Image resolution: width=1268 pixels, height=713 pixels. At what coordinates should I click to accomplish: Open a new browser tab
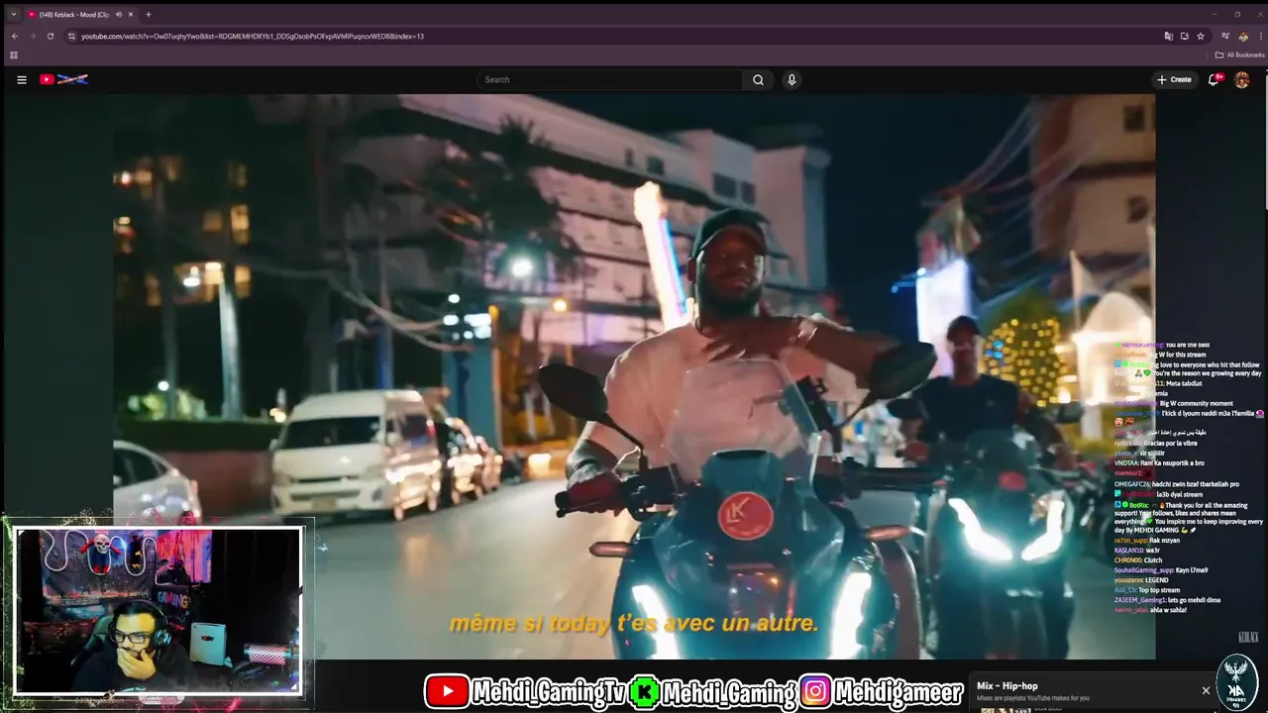pos(149,14)
